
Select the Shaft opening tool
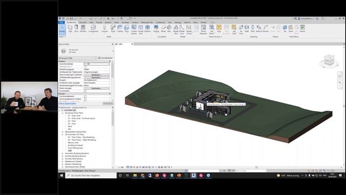tap(247, 29)
